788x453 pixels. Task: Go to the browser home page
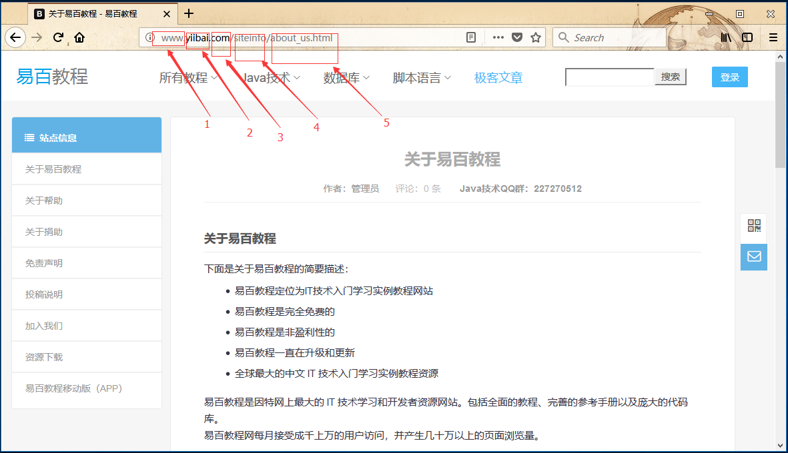(x=79, y=37)
